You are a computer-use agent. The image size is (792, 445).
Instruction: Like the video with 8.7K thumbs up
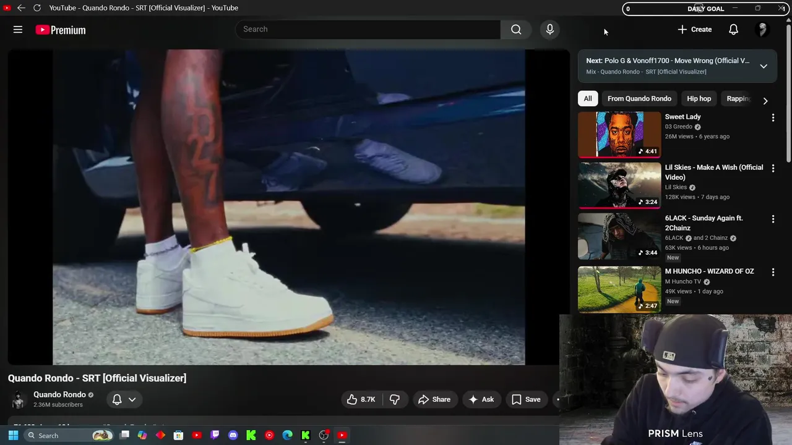(x=361, y=399)
